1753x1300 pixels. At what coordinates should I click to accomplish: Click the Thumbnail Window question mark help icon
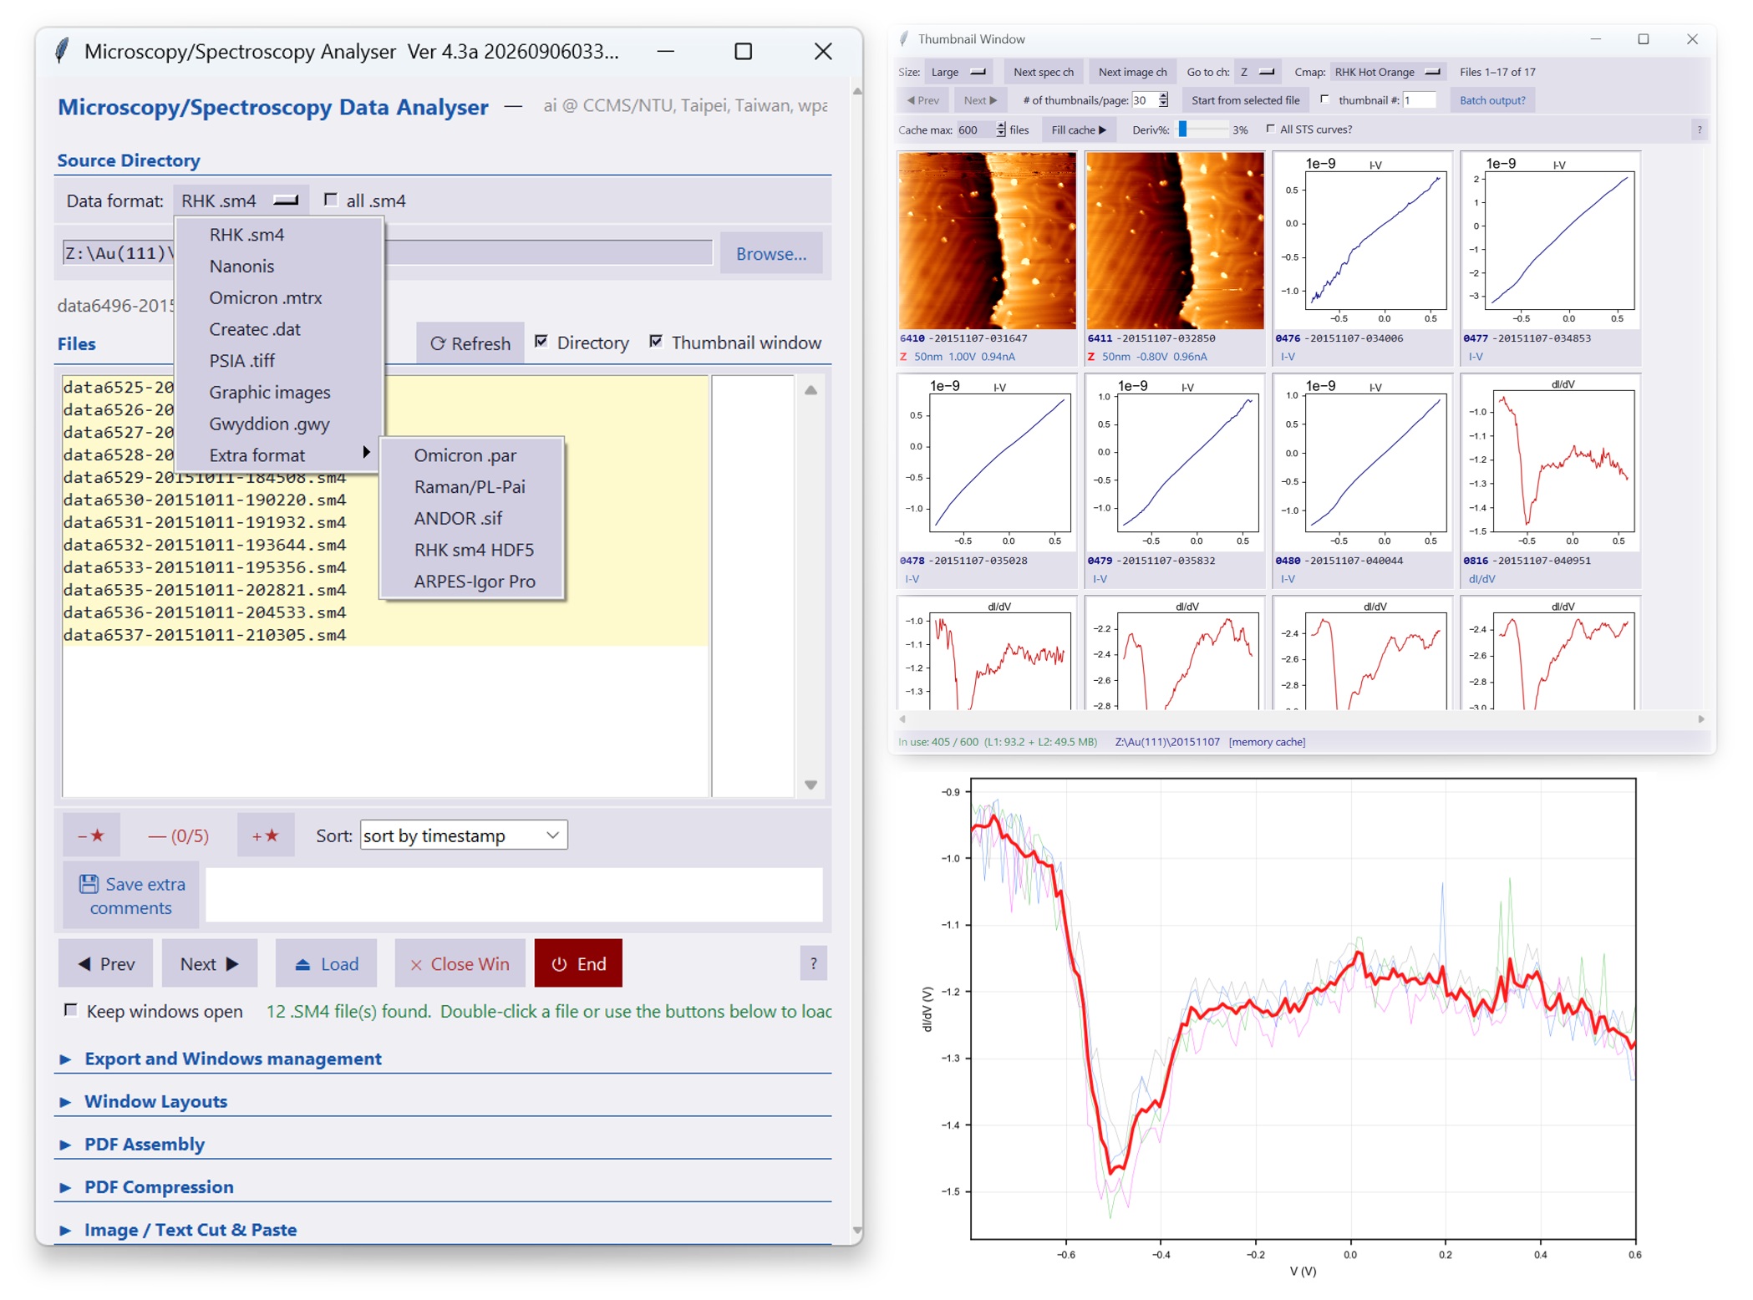pyautogui.click(x=1699, y=129)
